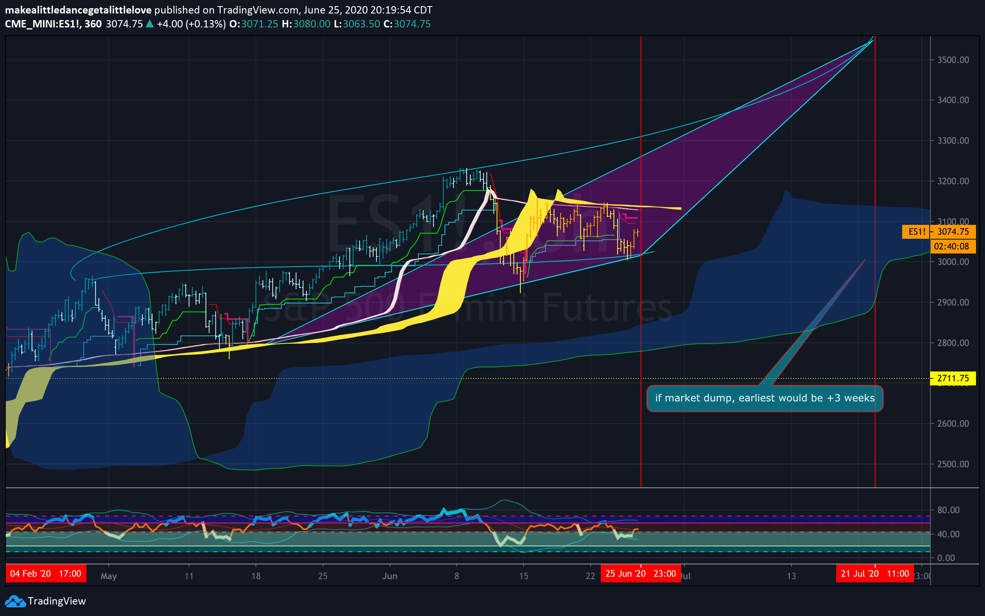This screenshot has height=616, width=985.
Task: Click the orange ES1! price axis tag
Action: pyautogui.click(x=916, y=232)
